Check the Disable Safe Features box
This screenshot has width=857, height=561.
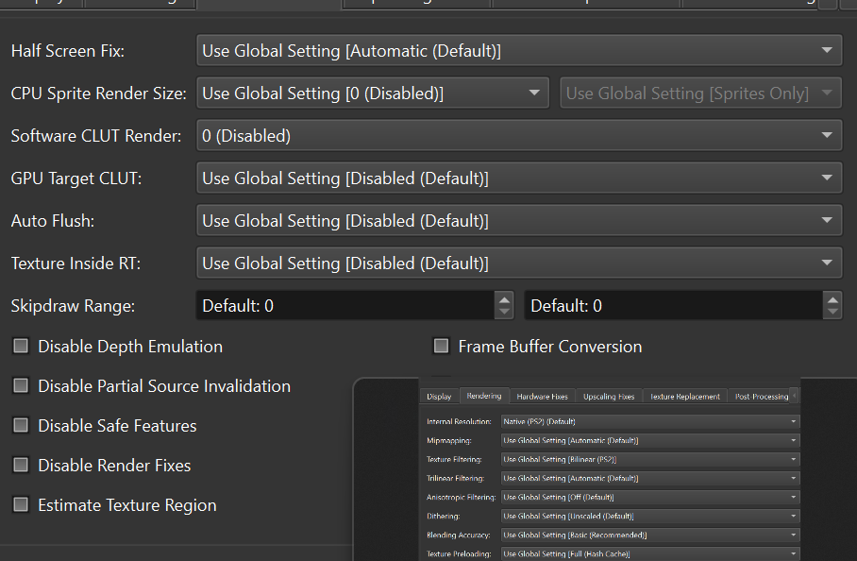(x=21, y=426)
